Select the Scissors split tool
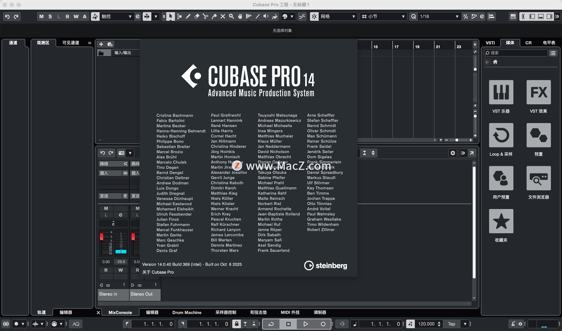The width and height of the screenshot is (562, 331). pyautogui.click(x=205, y=16)
